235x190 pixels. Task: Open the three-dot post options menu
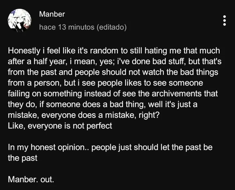(x=224, y=20)
